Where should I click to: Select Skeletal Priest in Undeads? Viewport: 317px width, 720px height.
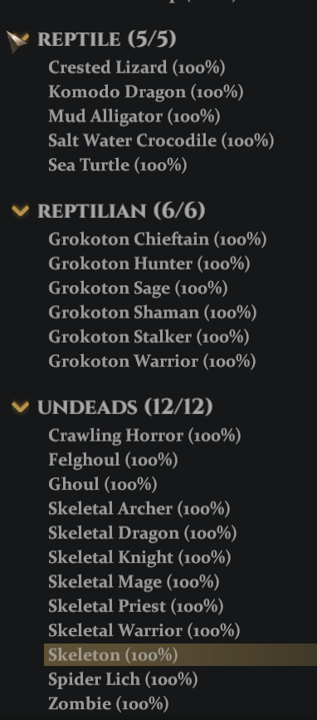coord(136,606)
